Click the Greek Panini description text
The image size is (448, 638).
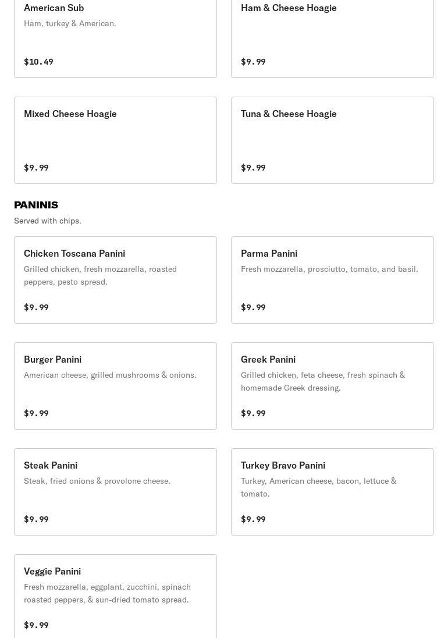[x=323, y=381]
